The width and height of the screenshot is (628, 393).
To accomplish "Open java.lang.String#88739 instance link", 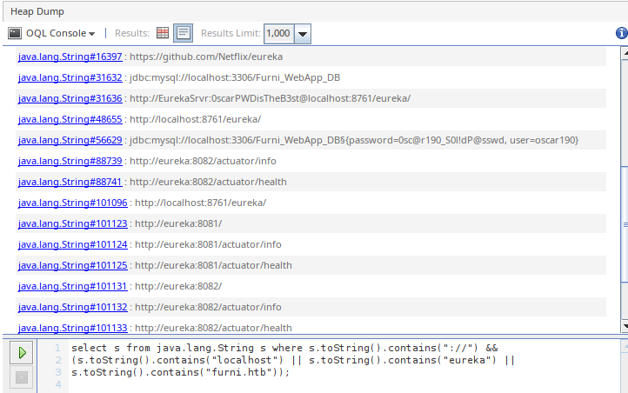I will (x=70, y=161).
